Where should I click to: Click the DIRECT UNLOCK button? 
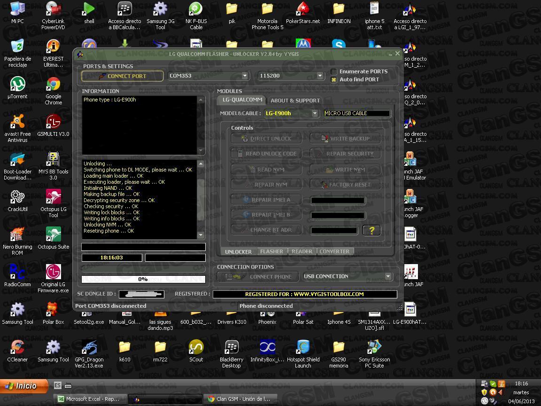click(267, 139)
